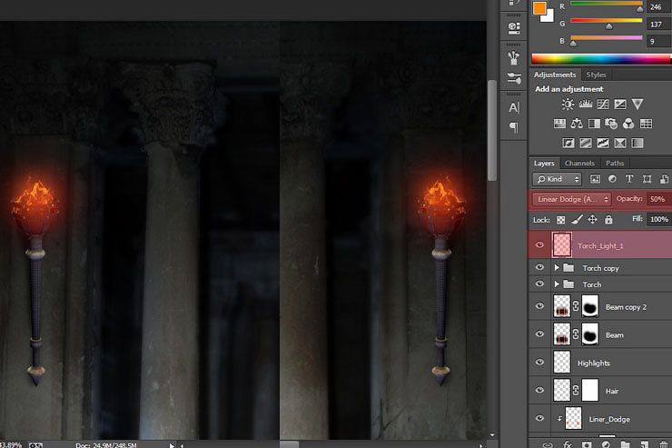
Task: Open the Kind layer filter dropdown
Action: click(x=558, y=179)
